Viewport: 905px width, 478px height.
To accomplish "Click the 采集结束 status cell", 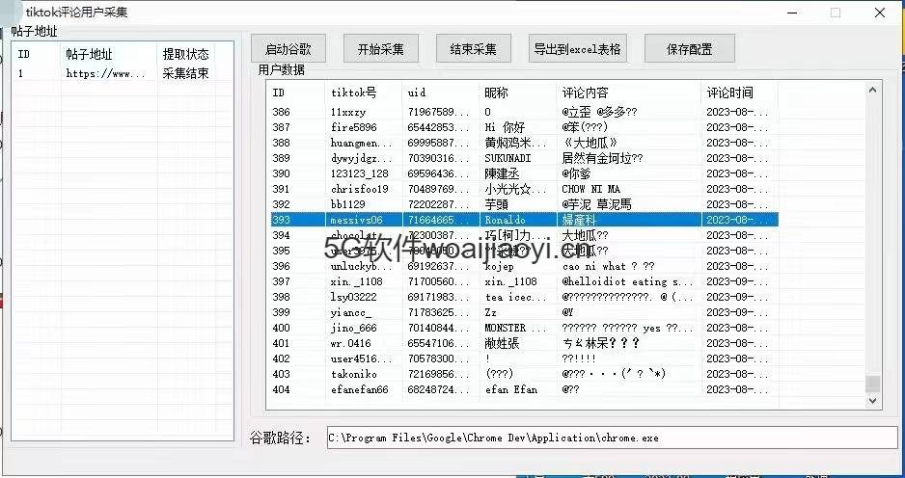I will (x=186, y=73).
